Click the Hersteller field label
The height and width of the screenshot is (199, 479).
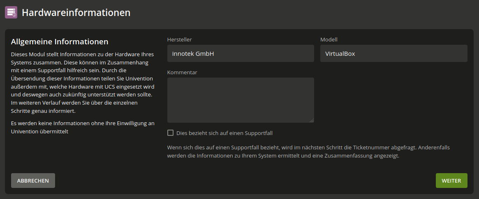[x=180, y=40]
